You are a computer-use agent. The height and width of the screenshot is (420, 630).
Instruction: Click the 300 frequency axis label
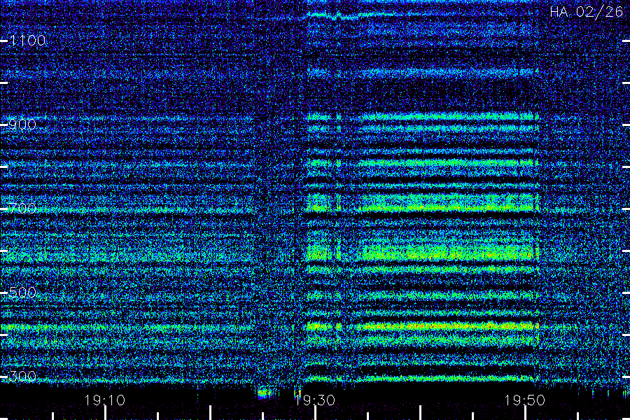click(x=22, y=376)
